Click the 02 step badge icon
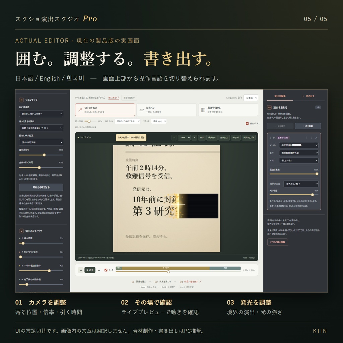Screen dimensions: 343x343 click(269, 108)
